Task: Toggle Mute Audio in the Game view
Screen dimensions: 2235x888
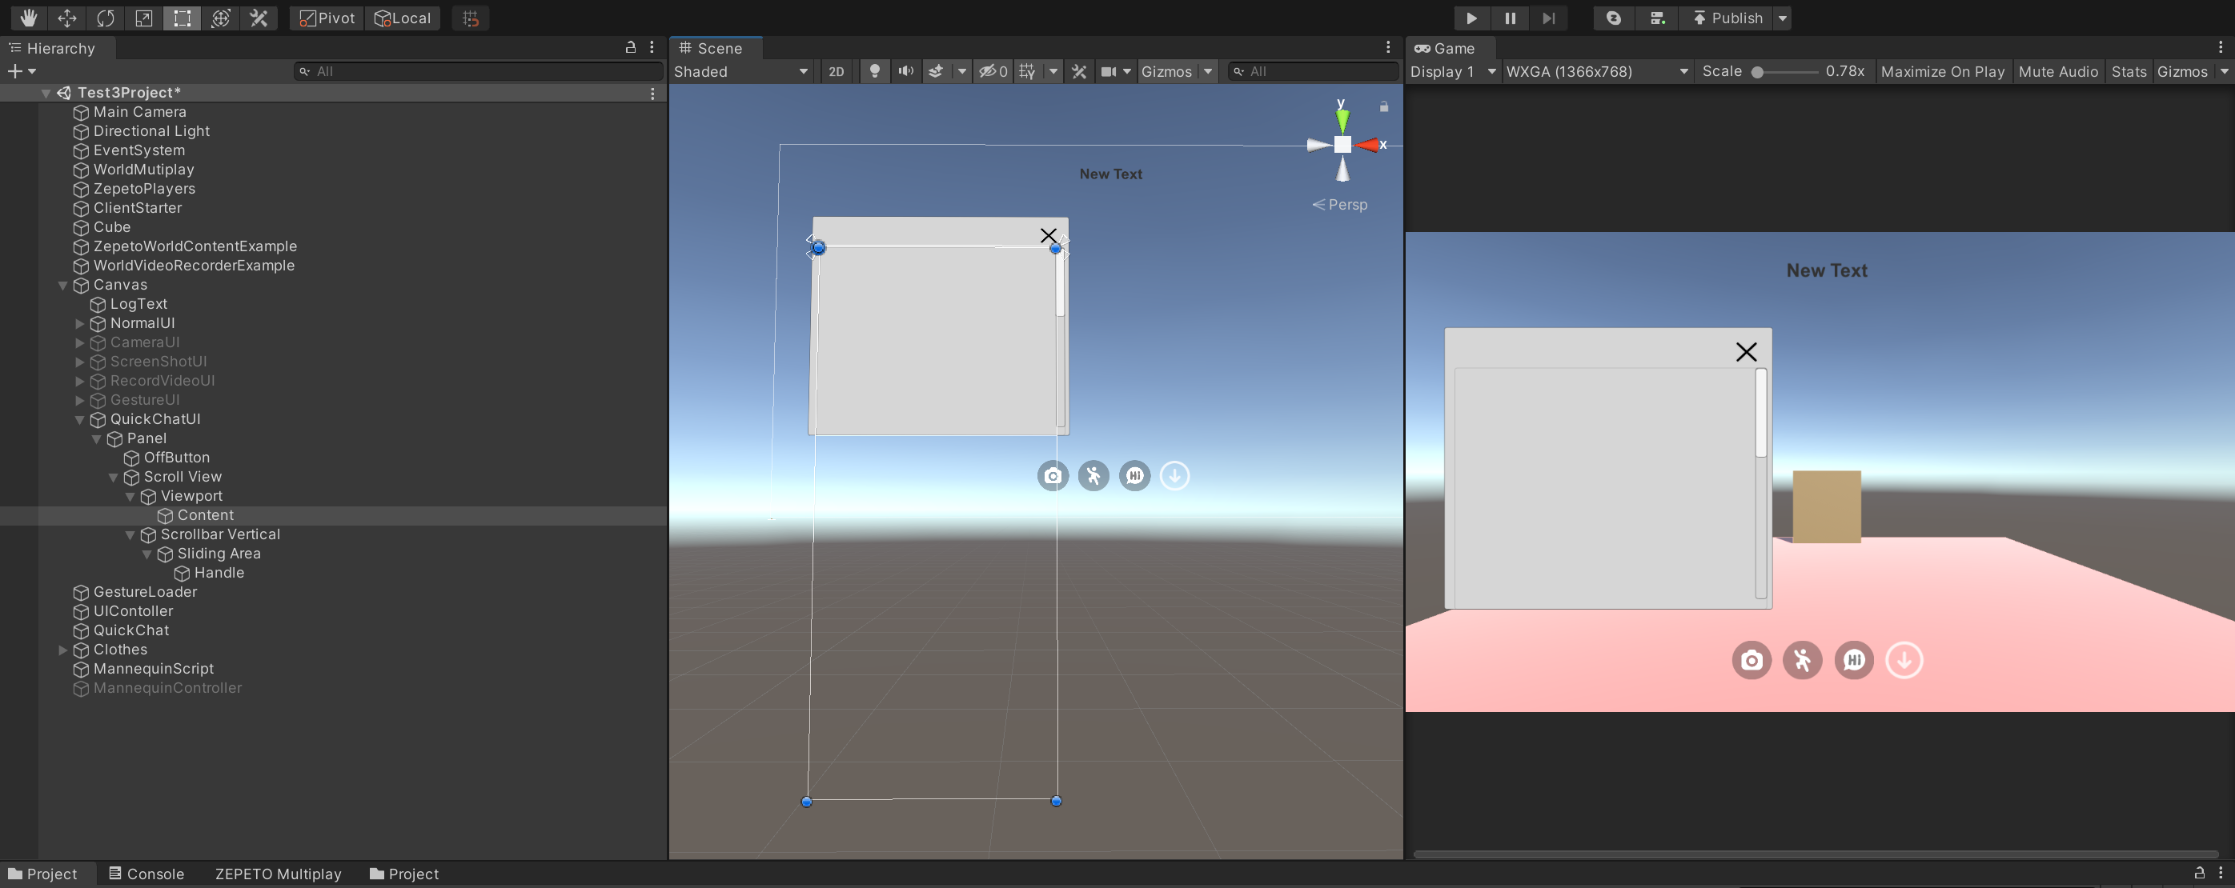Action: (x=2057, y=71)
